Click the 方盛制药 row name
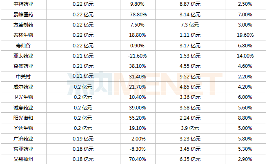 pos(23,25)
